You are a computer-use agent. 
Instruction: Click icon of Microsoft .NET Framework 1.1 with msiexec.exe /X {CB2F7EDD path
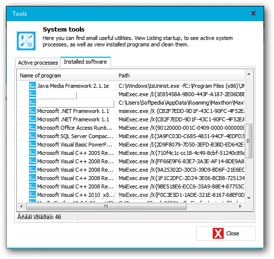pyautogui.click(x=33, y=111)
